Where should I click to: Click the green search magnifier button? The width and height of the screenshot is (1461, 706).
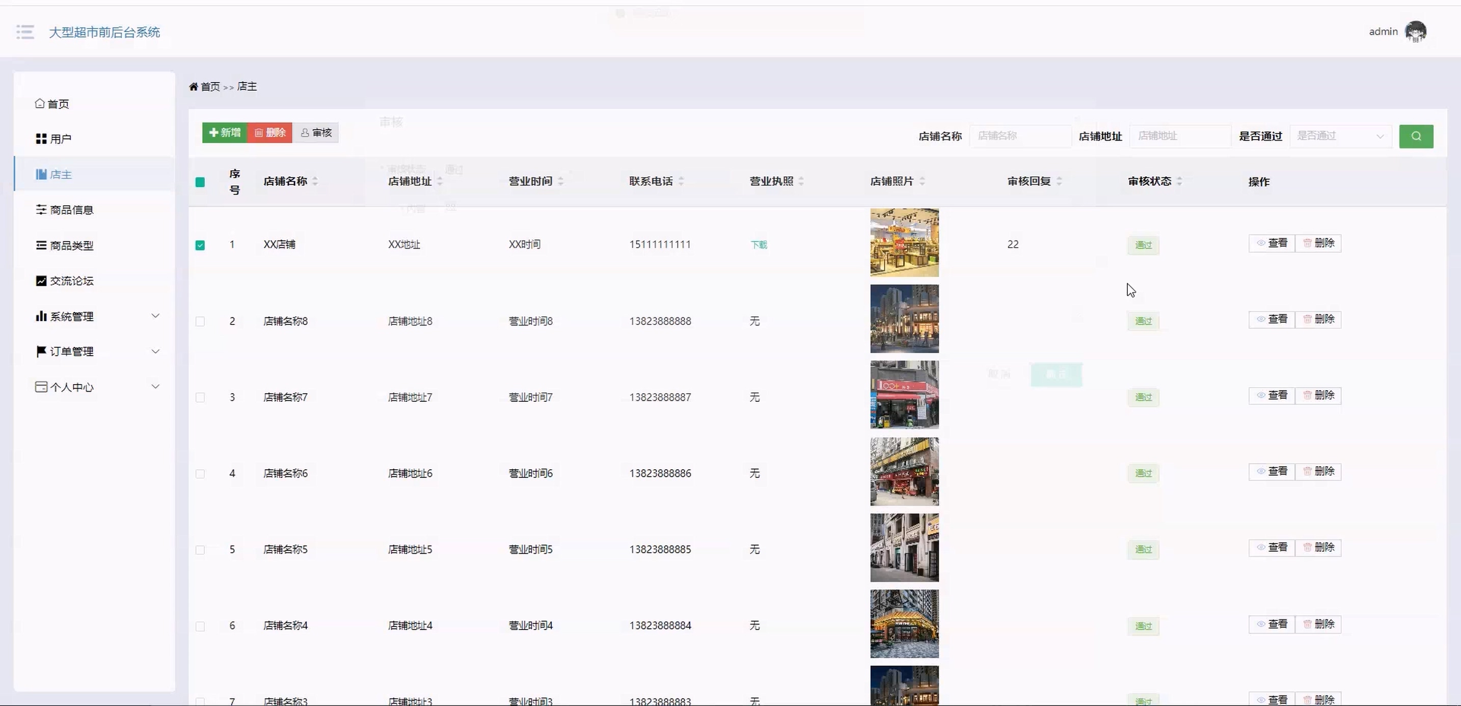click(1416, 136)
